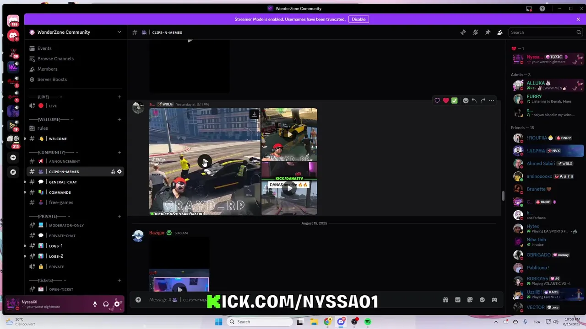This screenshot has height=329, width=586.
Task: Open the Windows Start menu
Action: (219, 322)
